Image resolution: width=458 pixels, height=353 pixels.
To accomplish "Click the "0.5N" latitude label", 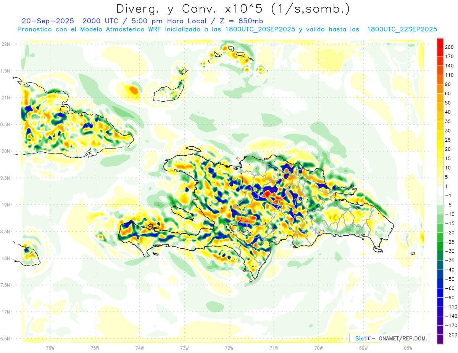I will (x=5, y=125).
